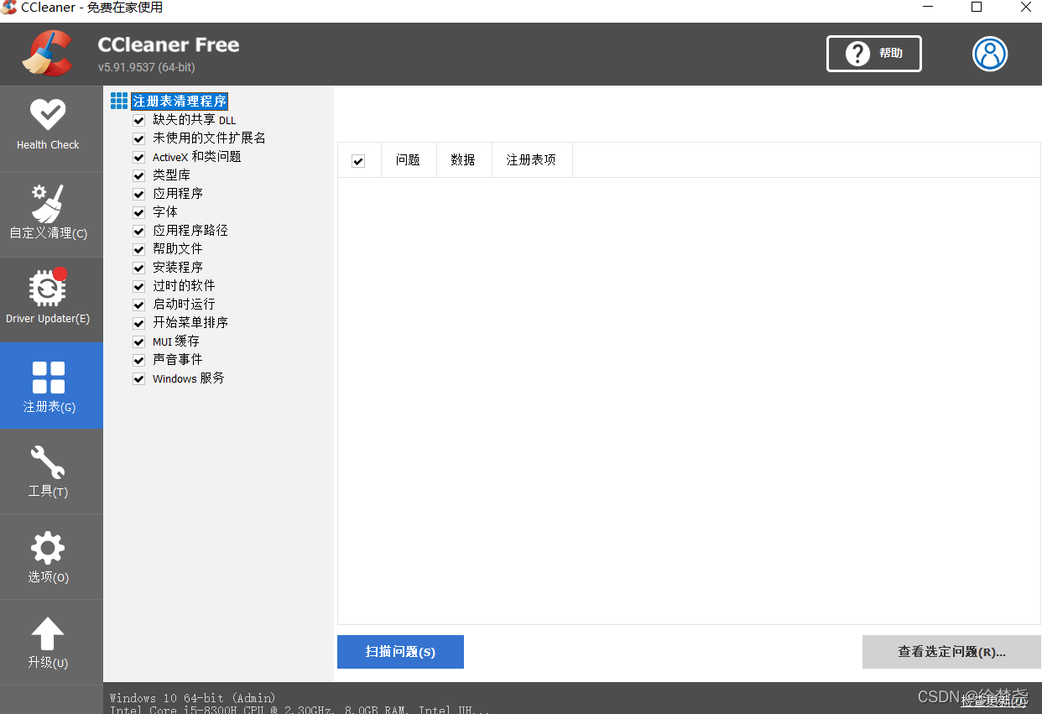Toggle Help Files (帮助文件) checkbox
The width and height of the screenshot is (1042, 714).
(x=139, y=249)
